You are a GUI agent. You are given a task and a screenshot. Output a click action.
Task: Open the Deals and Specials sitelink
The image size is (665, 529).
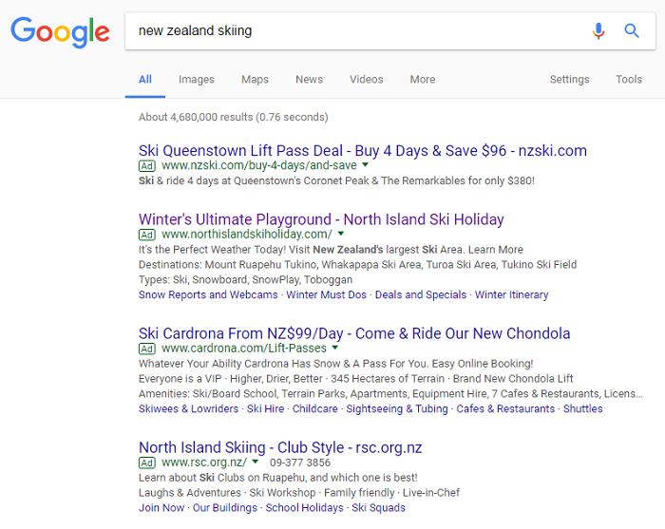point(421,294)
